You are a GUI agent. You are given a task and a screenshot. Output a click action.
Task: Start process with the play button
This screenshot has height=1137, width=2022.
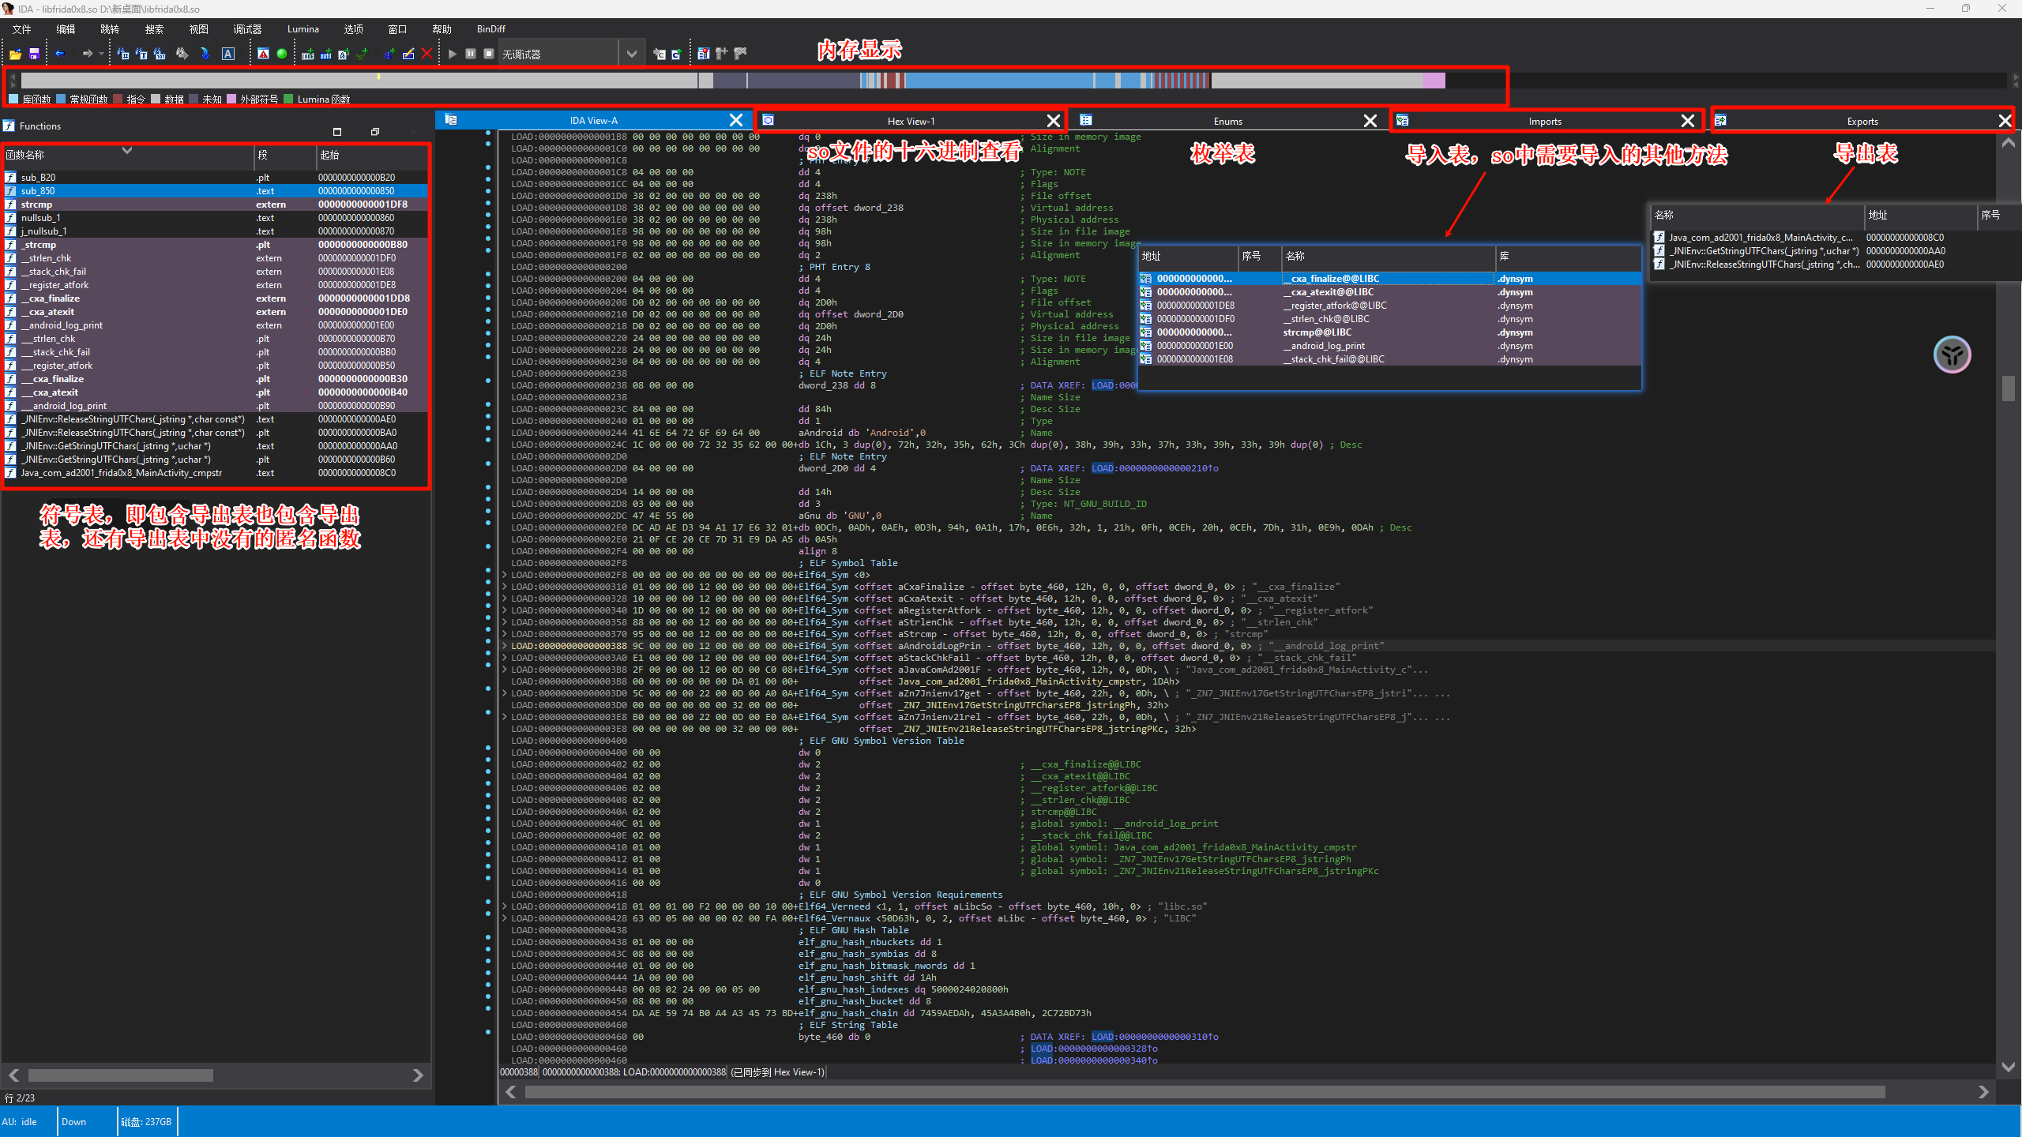pyautogui.click(x=453, y=54)
